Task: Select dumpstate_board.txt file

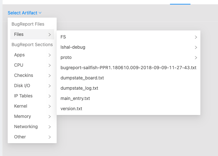Action: coord(82,78)
